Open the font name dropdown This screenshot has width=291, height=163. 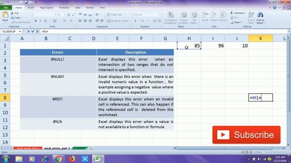pyautogui.click(x=55, y=14)
